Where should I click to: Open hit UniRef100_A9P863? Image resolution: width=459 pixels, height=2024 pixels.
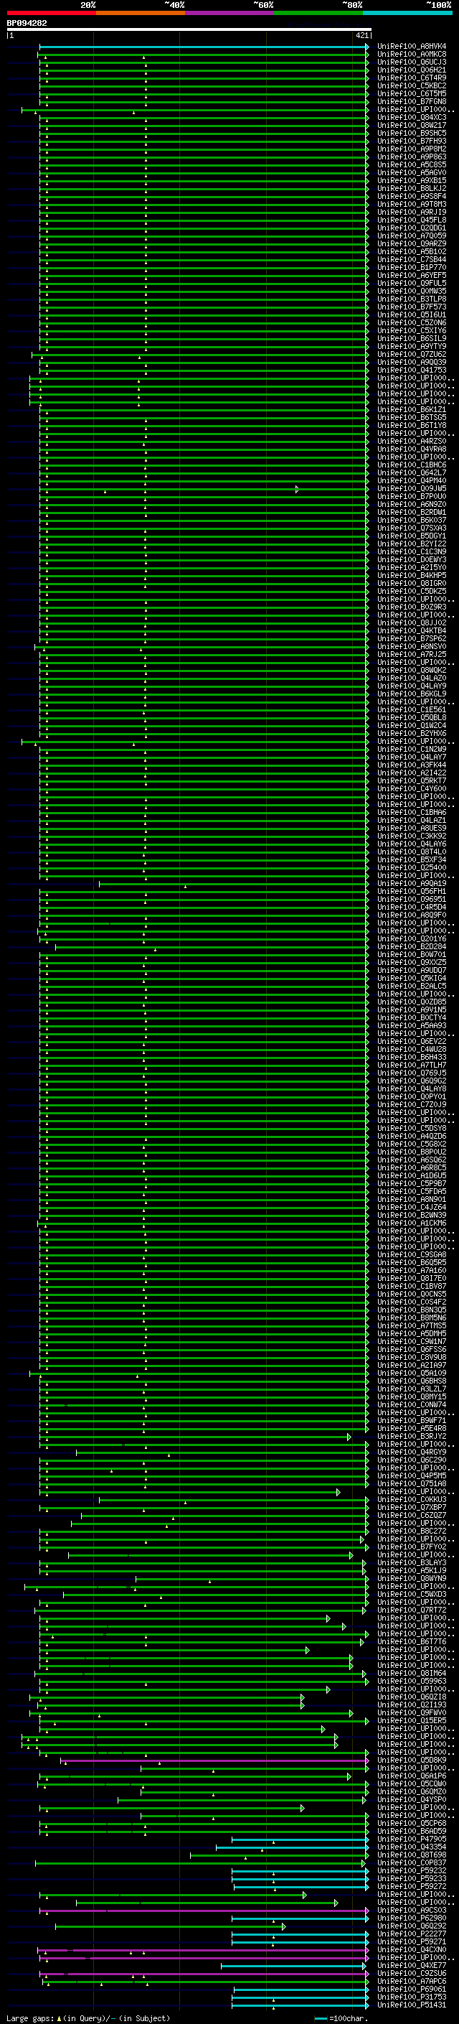click(x=412, y=157)
